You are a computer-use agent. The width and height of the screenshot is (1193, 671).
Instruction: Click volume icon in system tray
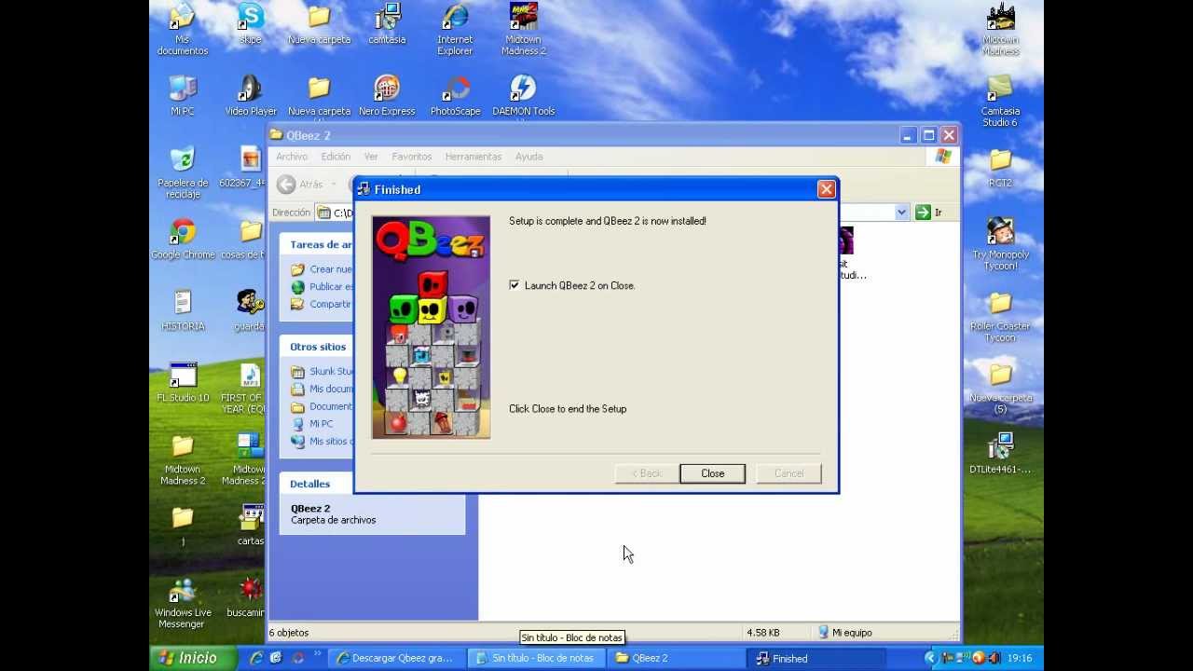[x=994, y=658]
